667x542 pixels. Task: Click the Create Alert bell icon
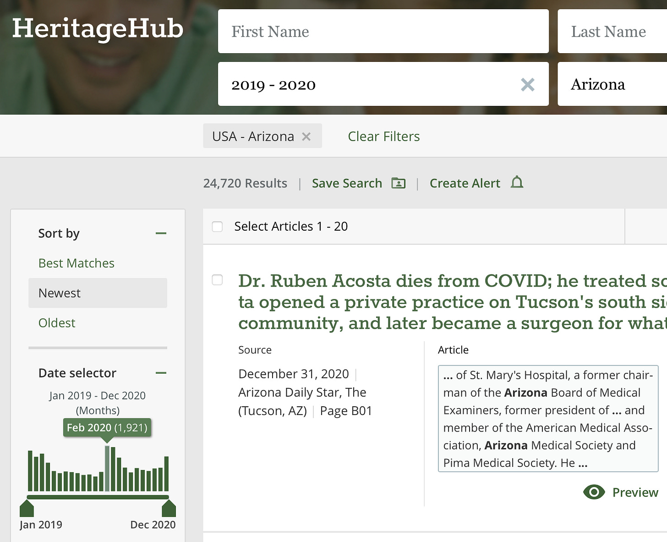517,182
